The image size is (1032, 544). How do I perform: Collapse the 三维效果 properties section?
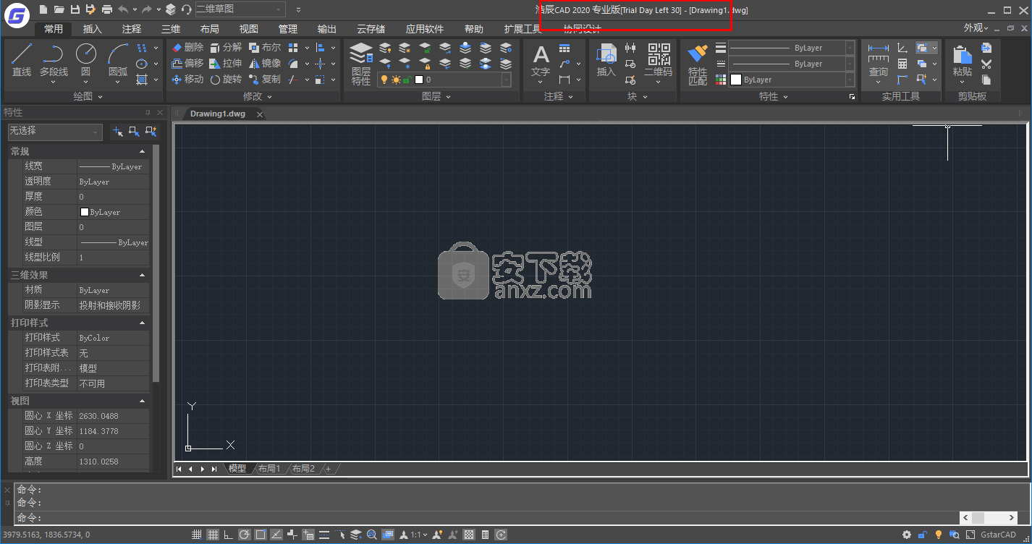143,275
